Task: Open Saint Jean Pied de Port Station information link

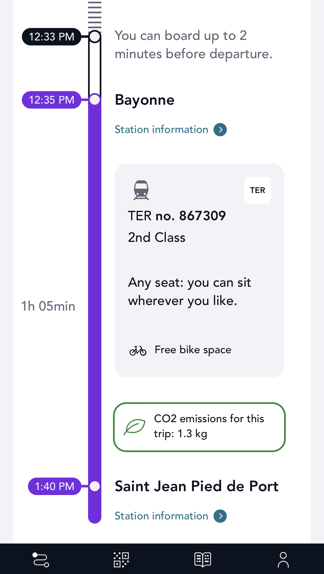Action: point(161,516)
